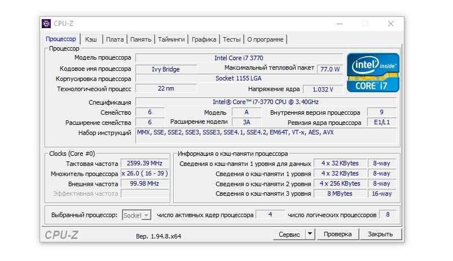Click the x 26.0 ( 16 - 39 ) multiplier value

click(144, 173)
